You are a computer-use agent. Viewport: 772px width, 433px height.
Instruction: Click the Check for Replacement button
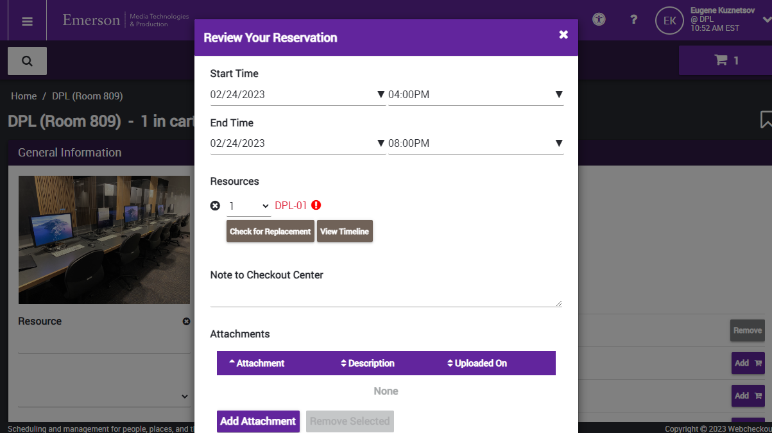click(270, 232)
